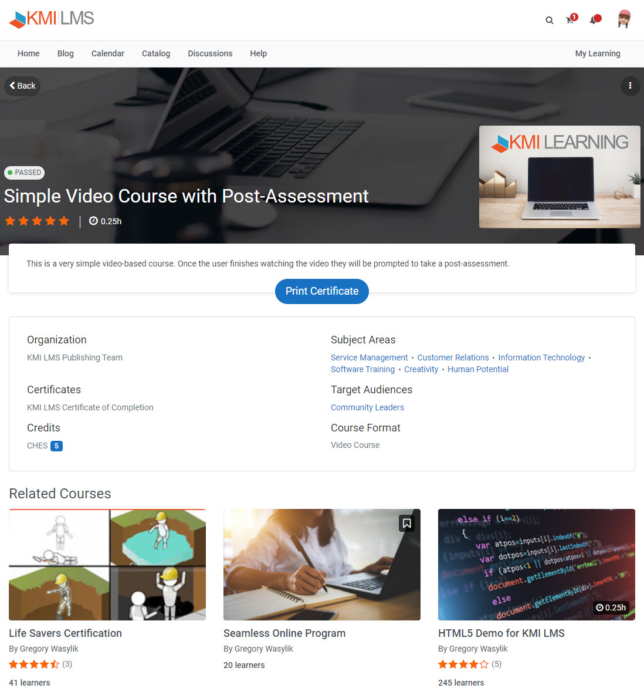Screen dimensions: 644x695
Task: Click the CHES credits badge showing 5
Action: 56,446
